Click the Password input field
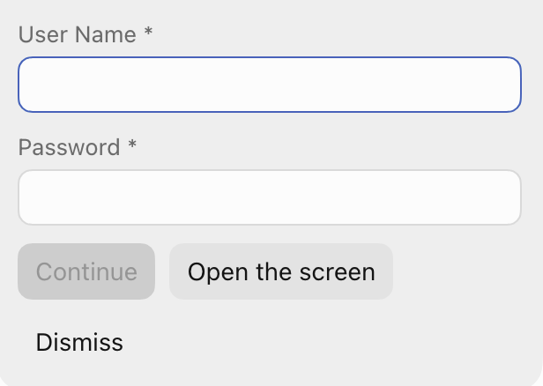Viewport: 543px width, 386px height. [x=270, y=197]
